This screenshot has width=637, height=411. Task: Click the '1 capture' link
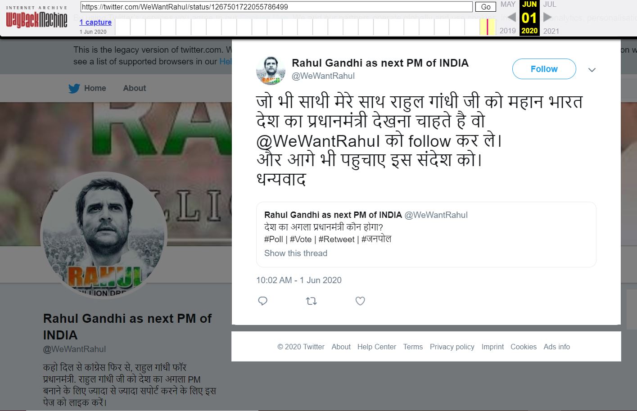pyautogui.click(x=95, y=22)
